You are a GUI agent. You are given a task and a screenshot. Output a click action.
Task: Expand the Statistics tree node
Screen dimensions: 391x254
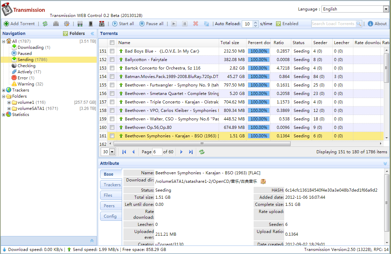pyautogui.click(x=3, y=115)
